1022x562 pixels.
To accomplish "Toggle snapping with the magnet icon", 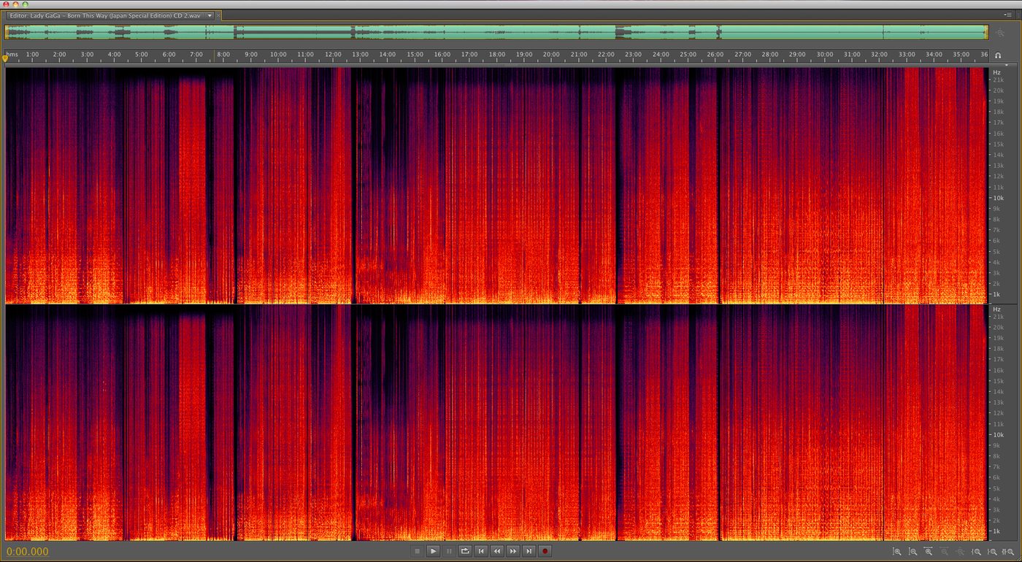I will point(998,55).
